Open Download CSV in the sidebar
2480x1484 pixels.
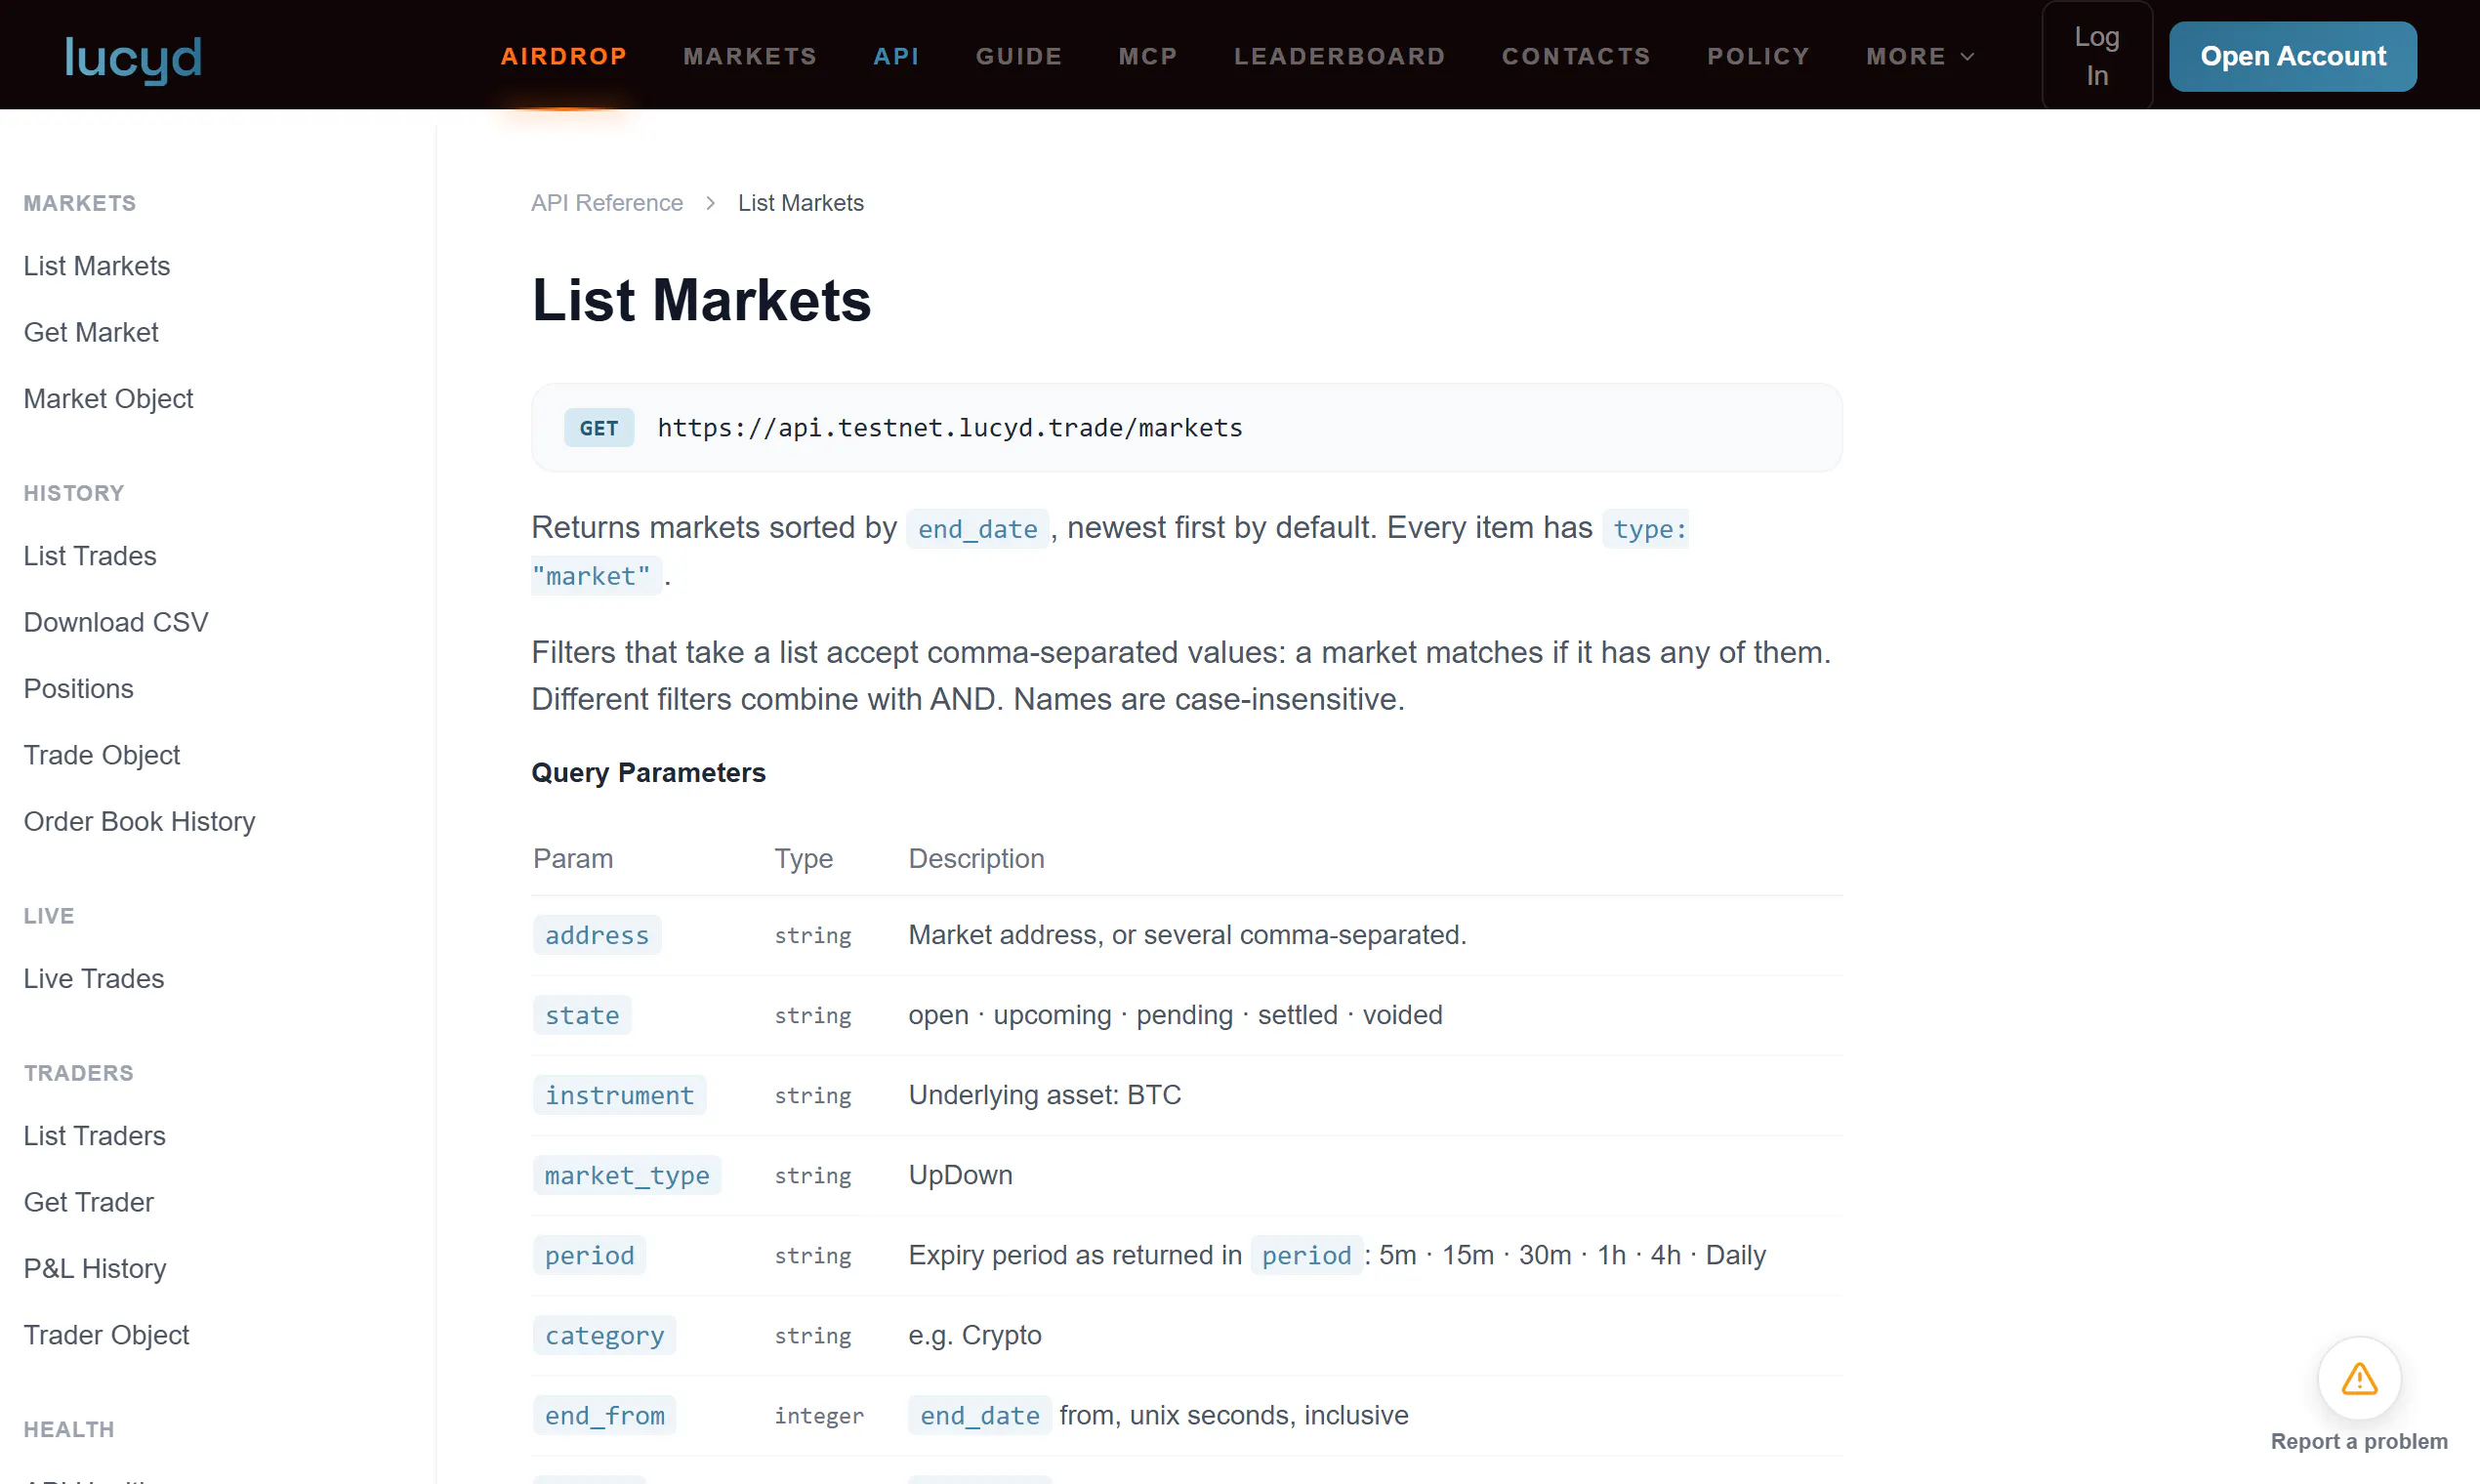[x=116, y=622]
